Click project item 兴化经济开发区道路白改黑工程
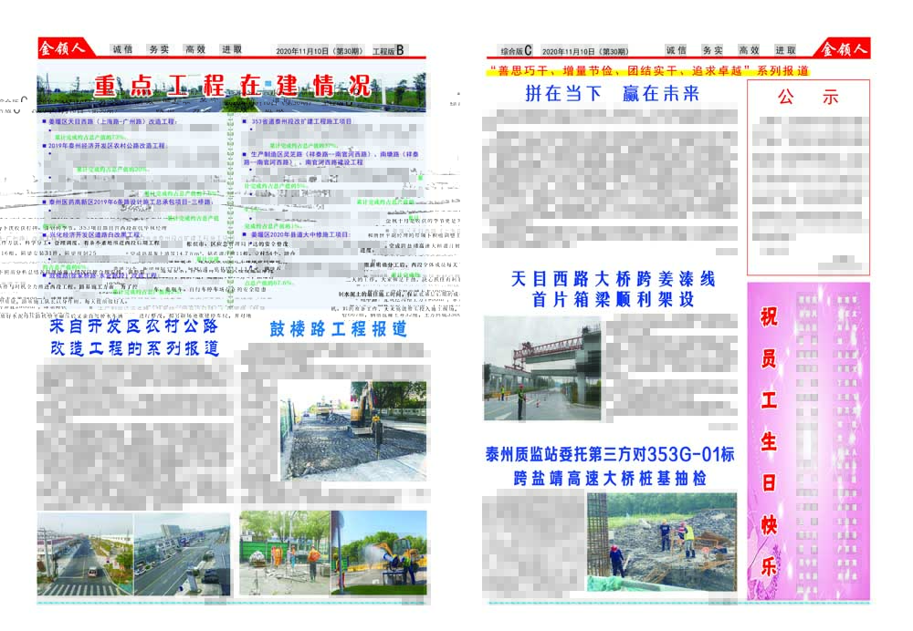Image resolution: width=913 pixels, height=631 pixels. tap(91, 235)
